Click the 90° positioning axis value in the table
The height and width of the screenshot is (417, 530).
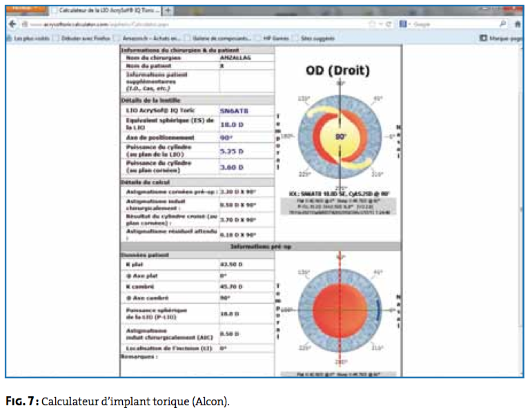[226, 137]
